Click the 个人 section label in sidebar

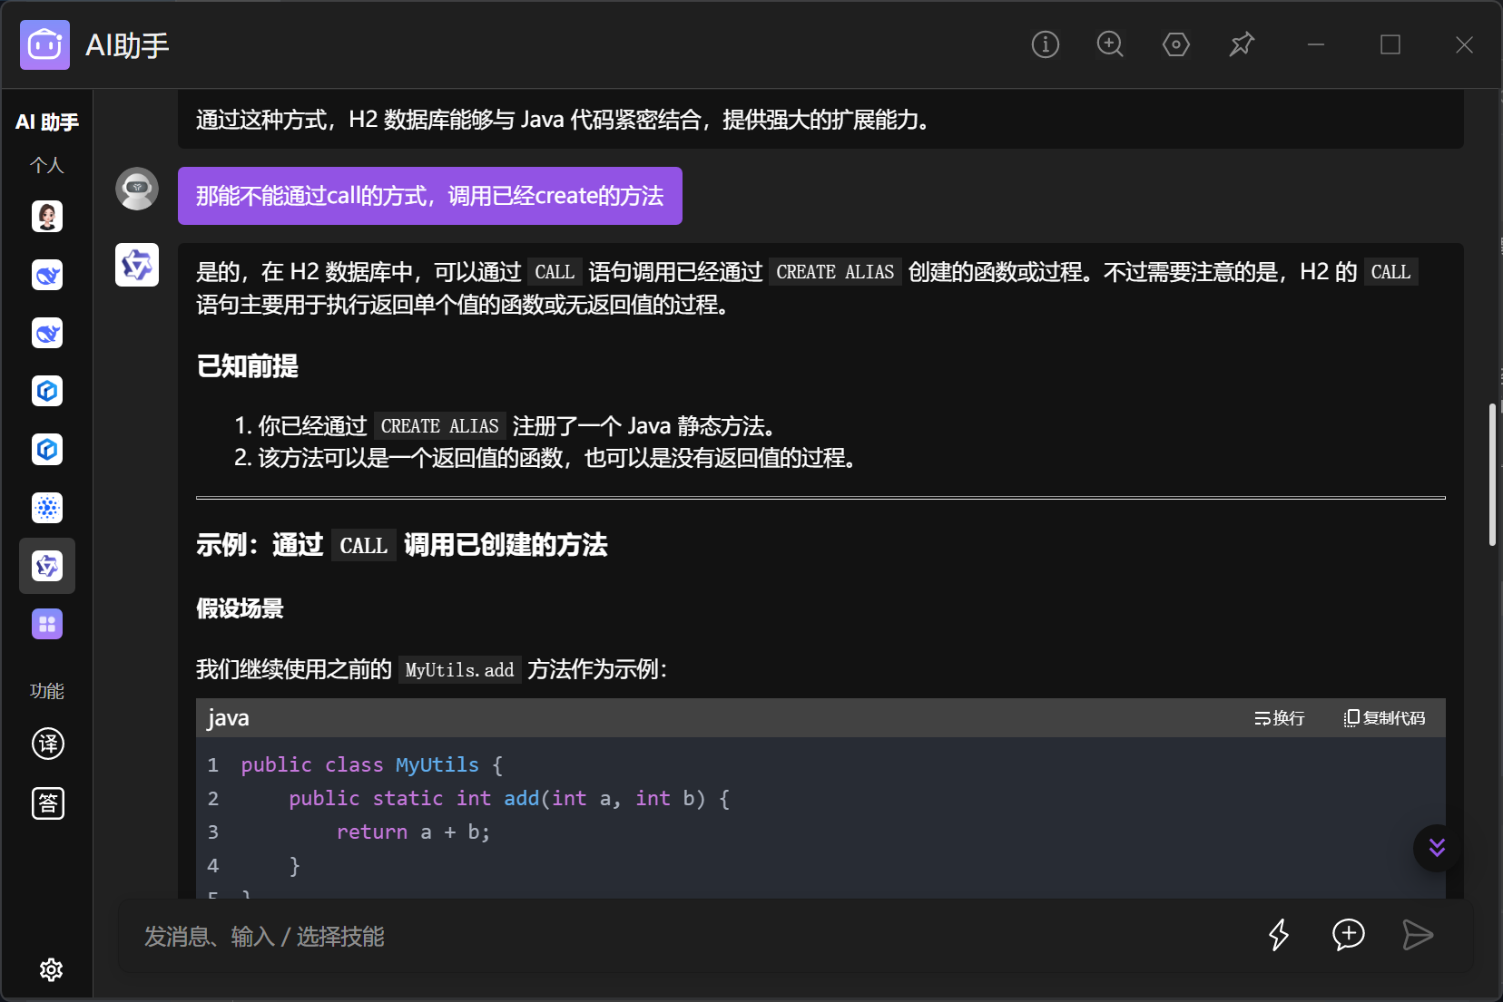[x=47, y=165]
